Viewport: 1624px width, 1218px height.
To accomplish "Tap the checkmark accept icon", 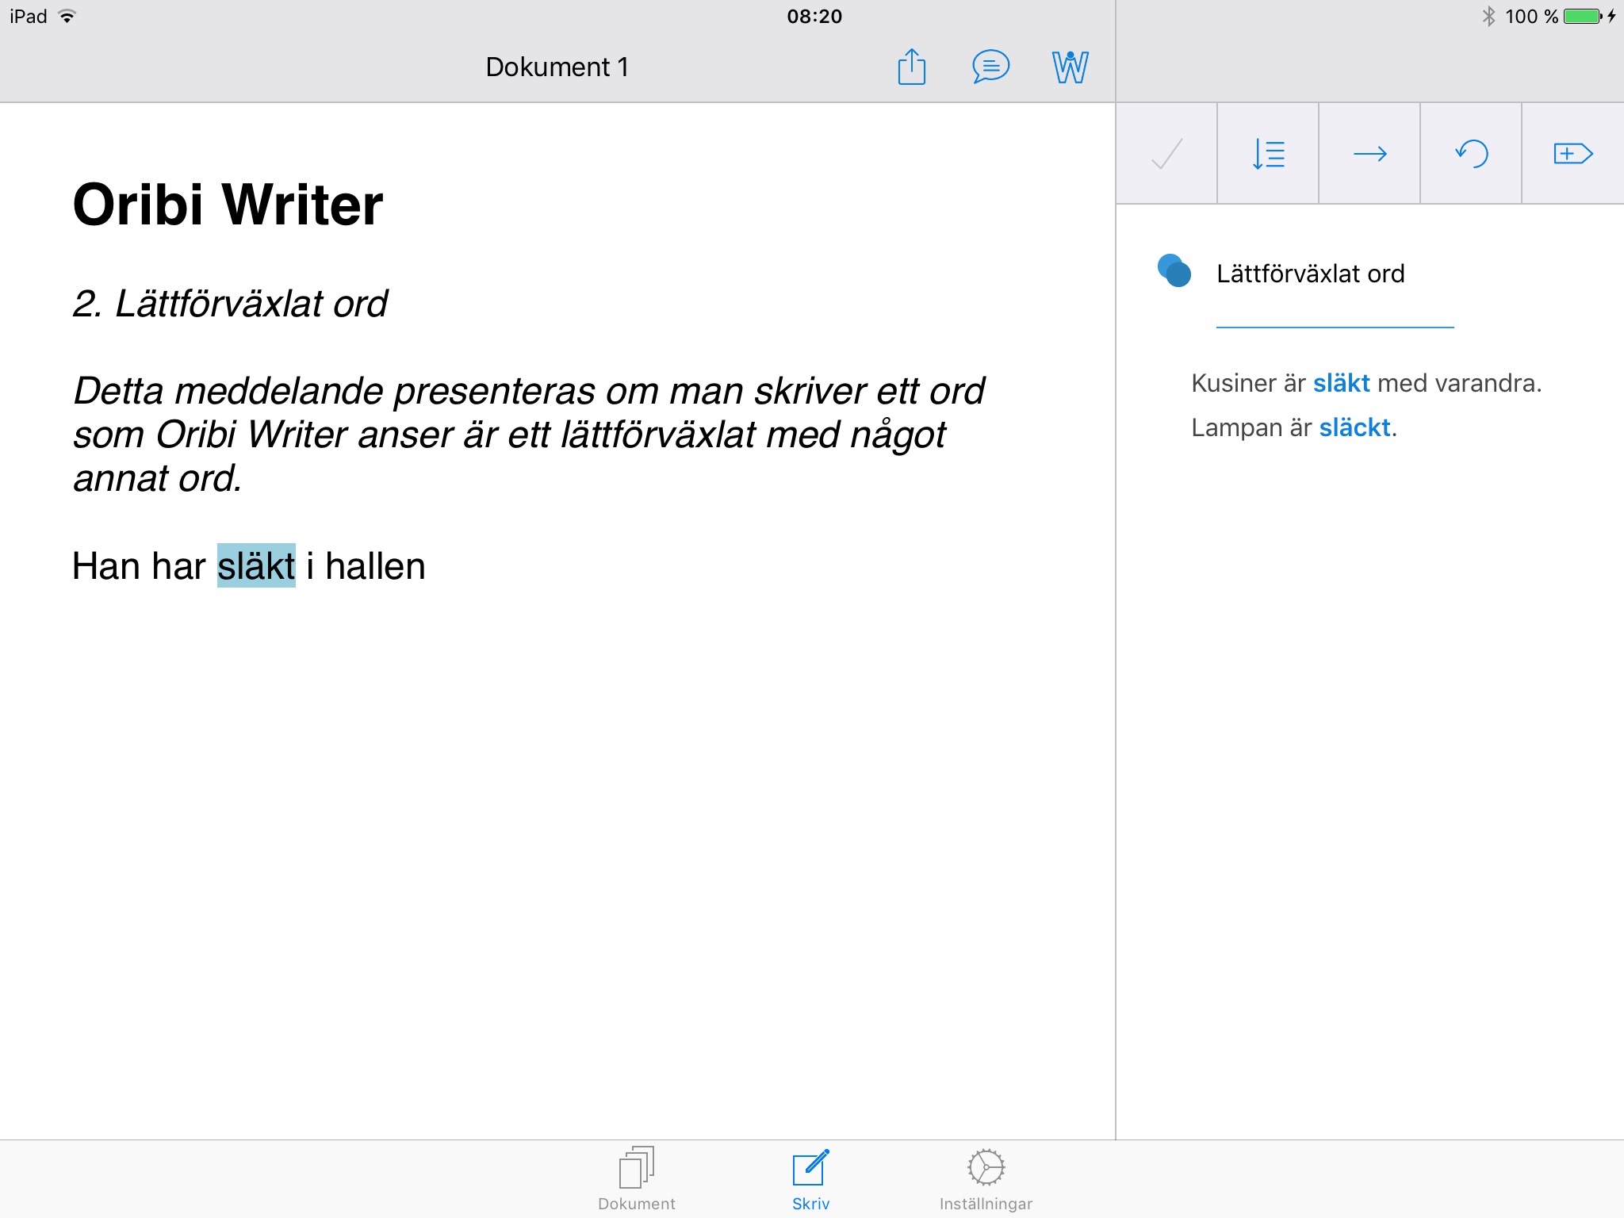I will (1166, 153).
